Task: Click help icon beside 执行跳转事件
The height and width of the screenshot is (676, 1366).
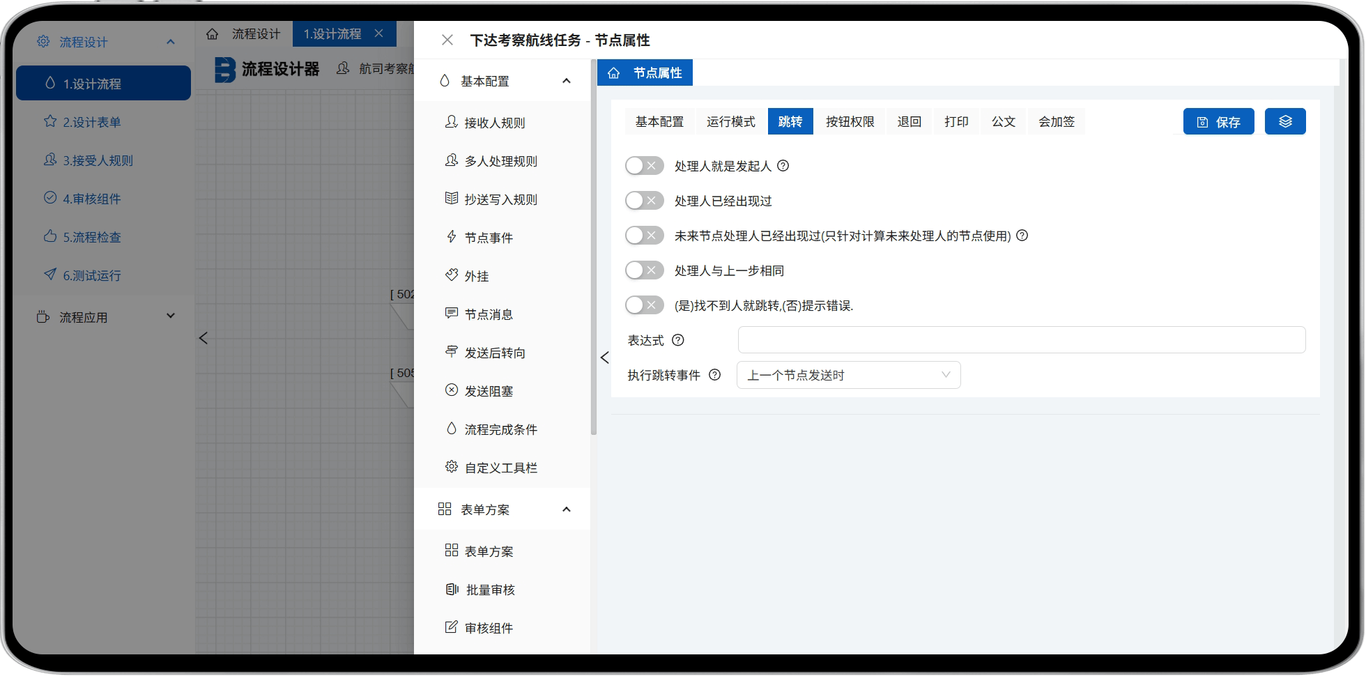Action: [x=714, y=375]
